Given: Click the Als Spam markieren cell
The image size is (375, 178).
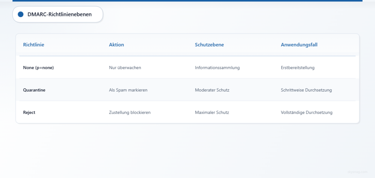Looking at the screenshot, I should (128, 90).
